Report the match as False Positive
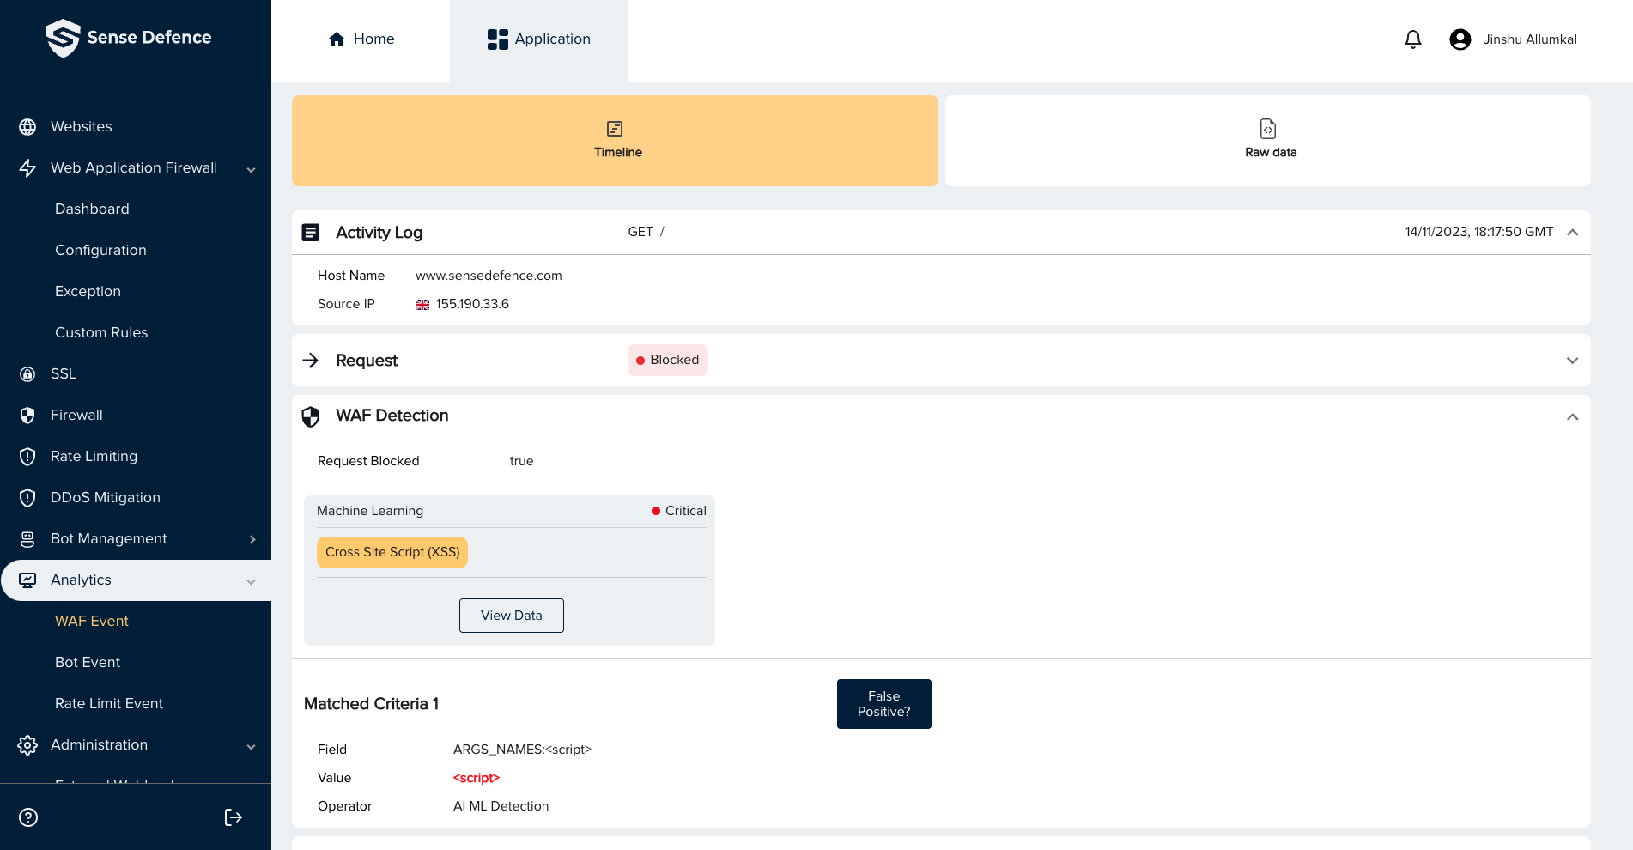Screen dimensions: 1633x850 pos(883,703)
